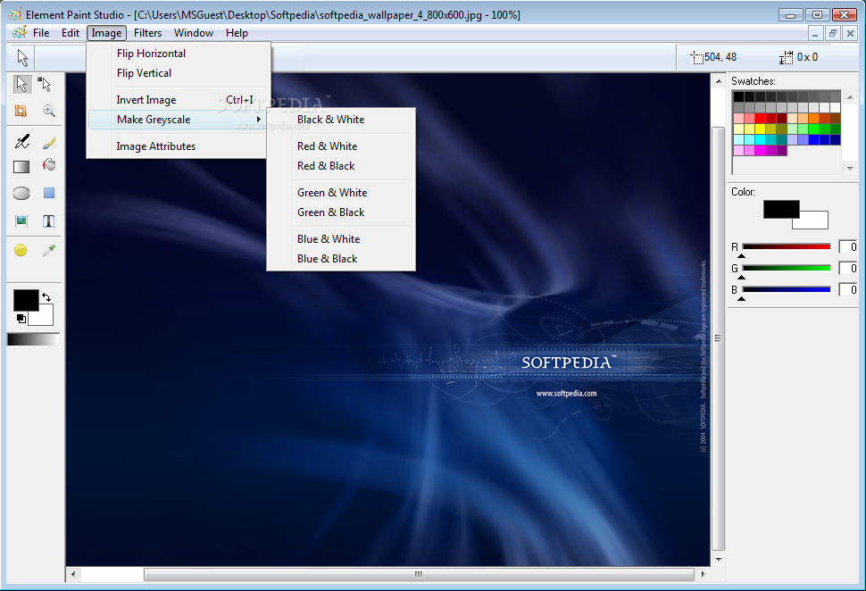Apply Red & Black greyscale
This screenshot has height=591, width=866.
pos(341,166)
